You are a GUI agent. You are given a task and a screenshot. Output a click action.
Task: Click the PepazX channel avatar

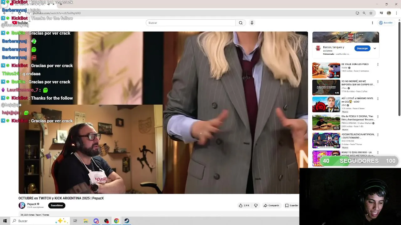22,205
